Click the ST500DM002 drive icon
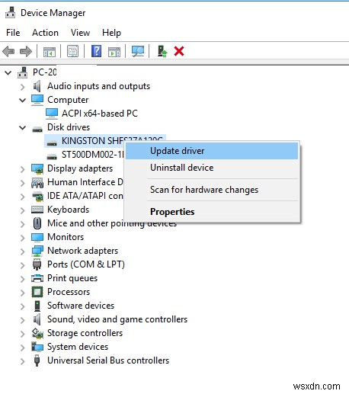 point(52,157)
